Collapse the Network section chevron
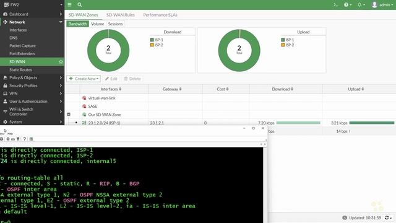This screenshot has height=223, width=396. pyautogui.click(x=61, y=22)
